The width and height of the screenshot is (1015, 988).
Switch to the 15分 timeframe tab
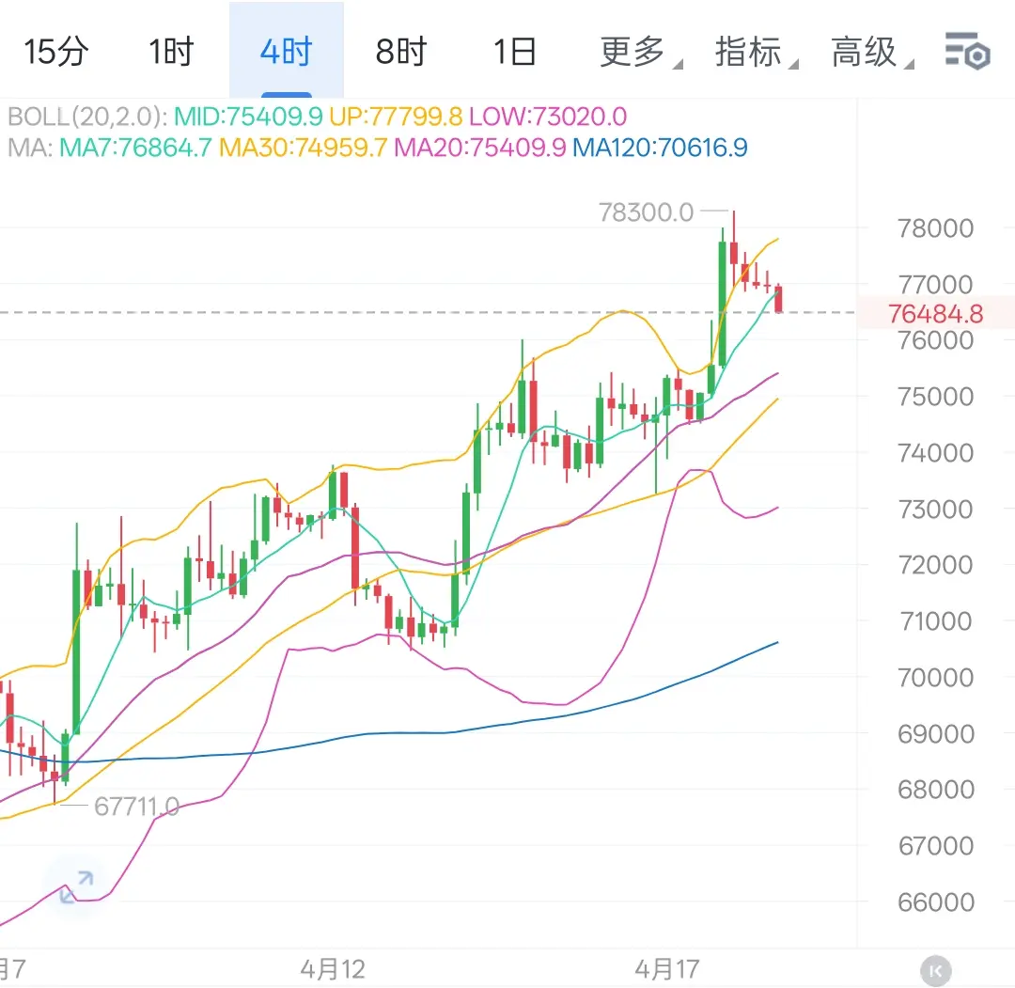tap(56, 52)
